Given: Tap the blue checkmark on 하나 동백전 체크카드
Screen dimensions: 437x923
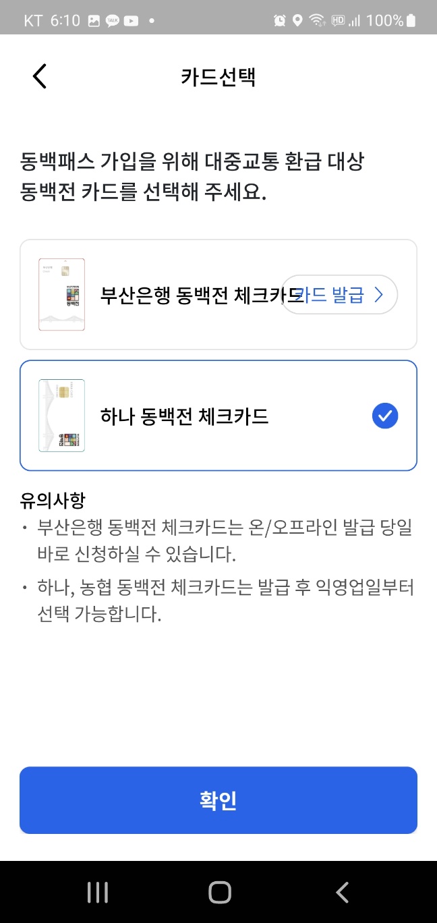Looking at the screenshot, I should [384, 416].
